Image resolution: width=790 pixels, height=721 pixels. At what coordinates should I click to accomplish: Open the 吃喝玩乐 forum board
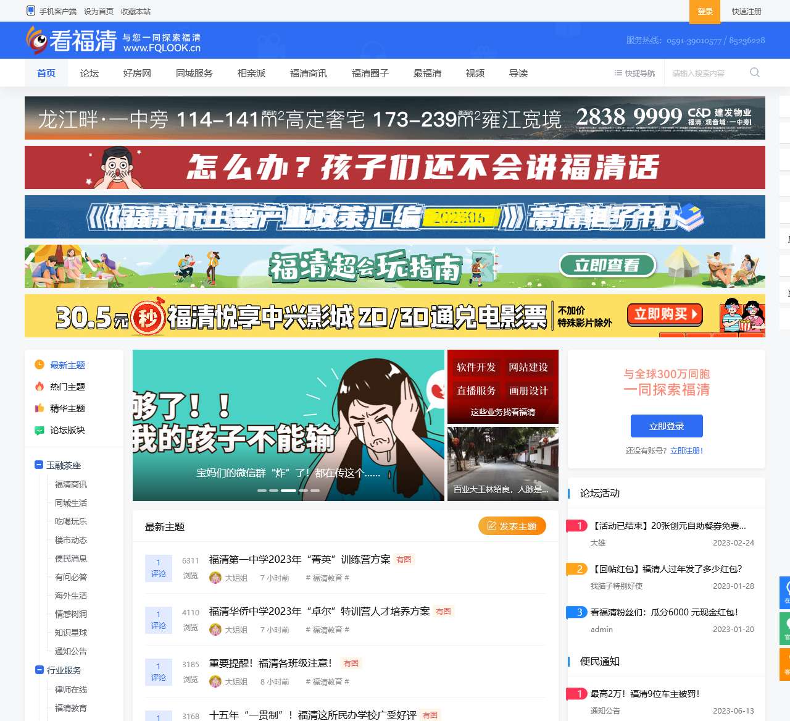click(x=71, y=521)
